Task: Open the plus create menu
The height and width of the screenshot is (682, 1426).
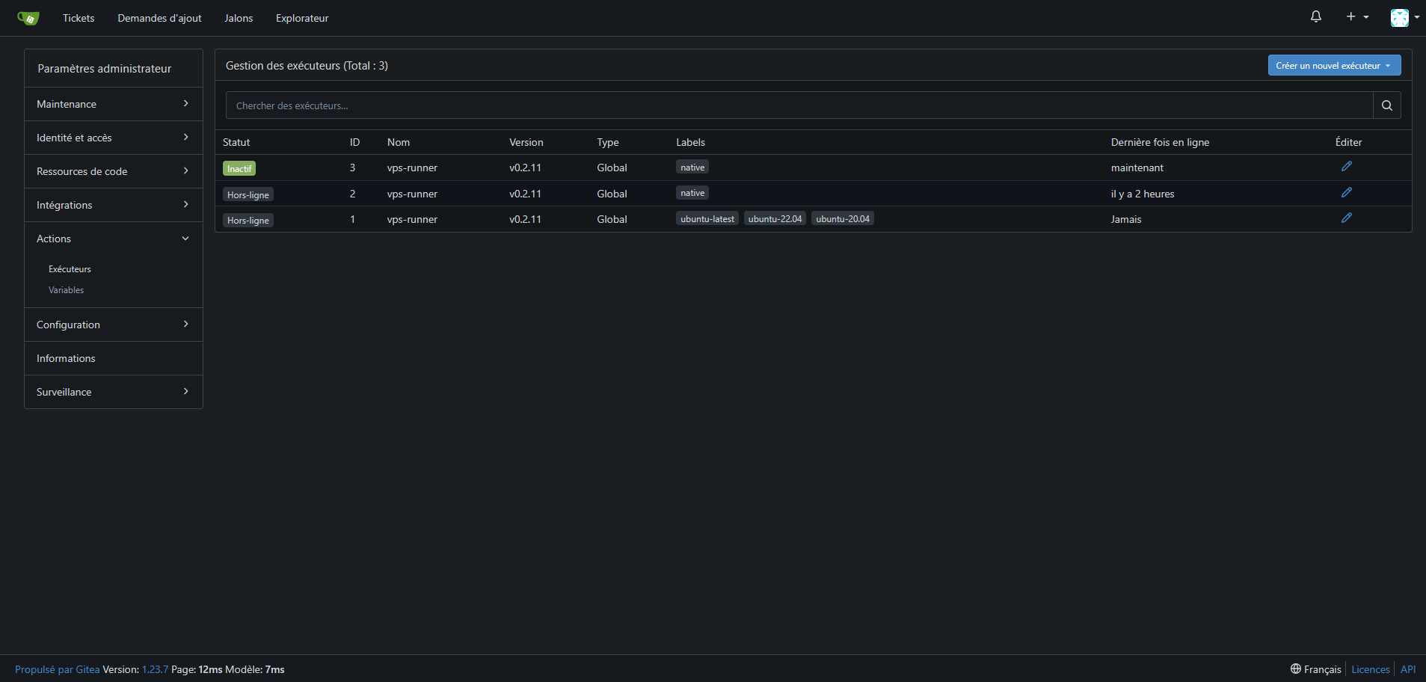Action: [1356, 16]
